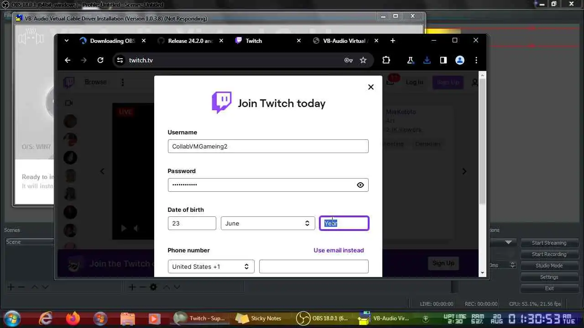
Task: Toggle password visibility eye icon
Action: click(x=360, y=185)
